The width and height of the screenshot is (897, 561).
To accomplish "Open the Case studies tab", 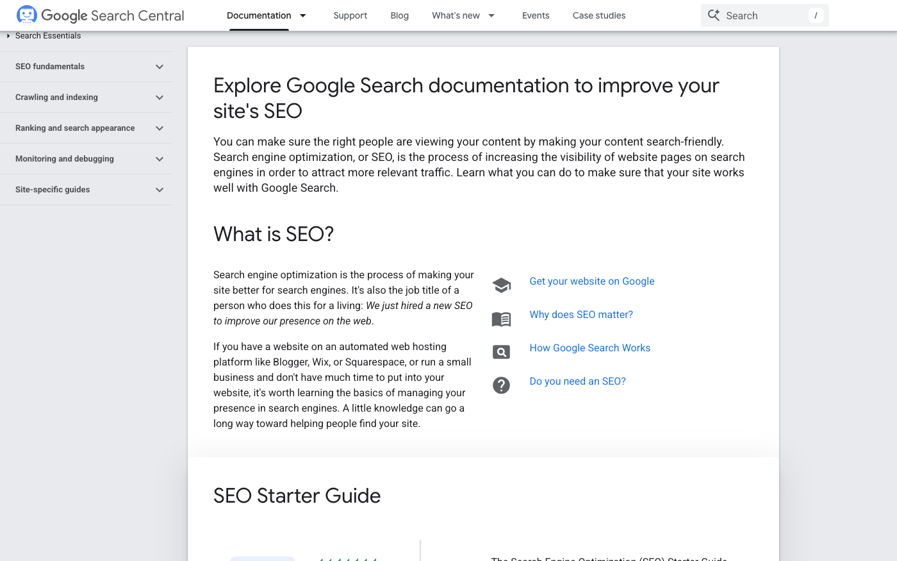I will (598, 15).
